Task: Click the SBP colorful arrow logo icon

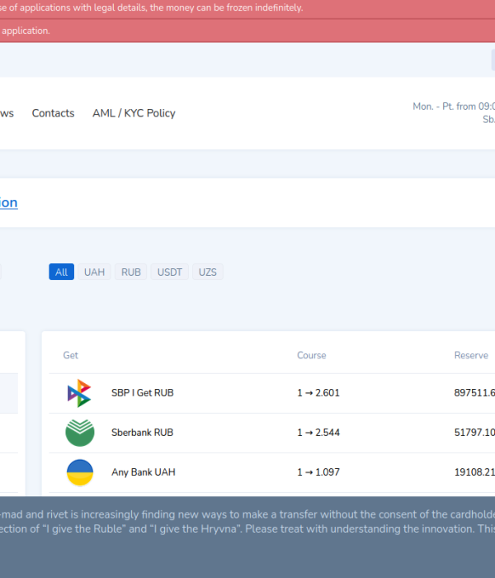Action: [x=79, y=393]
